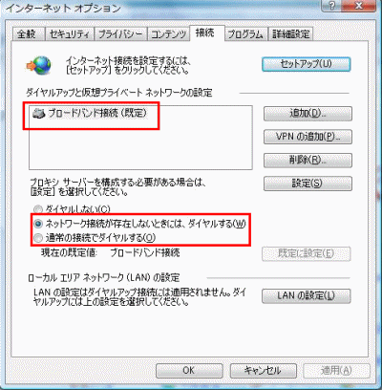
Task: Open LAN の設定(L) dialog
Action: point(307,296)
